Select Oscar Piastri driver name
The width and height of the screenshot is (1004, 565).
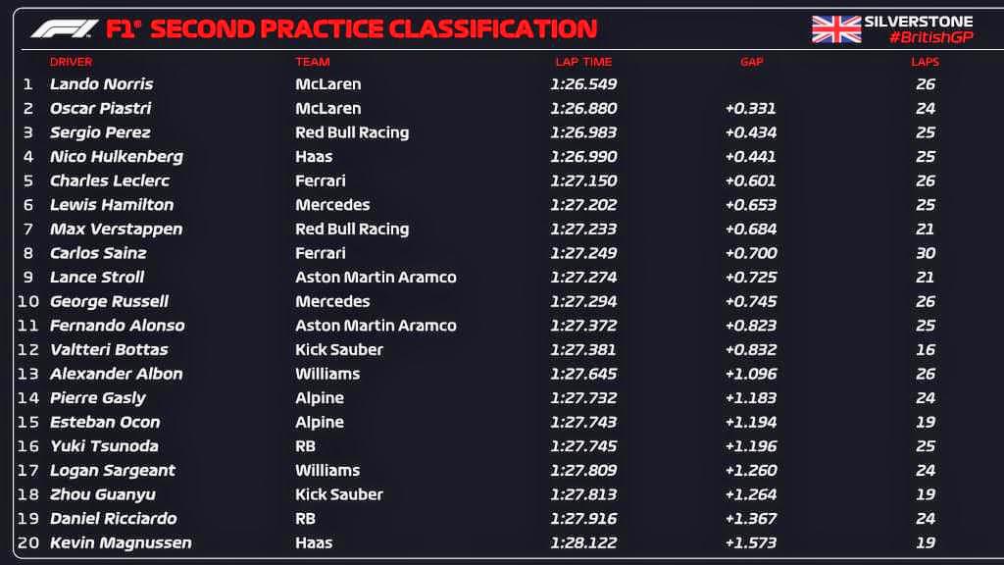[x=101, y=108]
